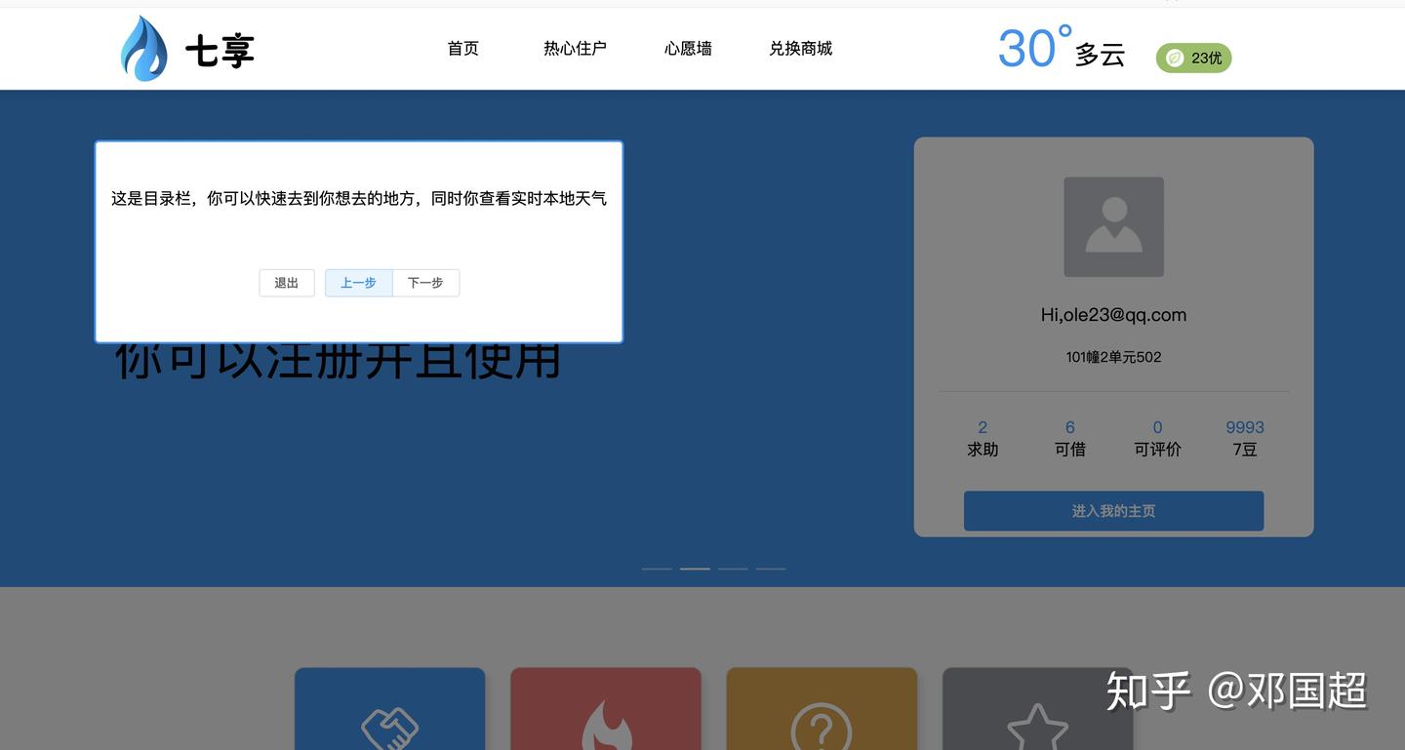
Task: Open the 求助 count showing 2
Action: coord(982,437)
